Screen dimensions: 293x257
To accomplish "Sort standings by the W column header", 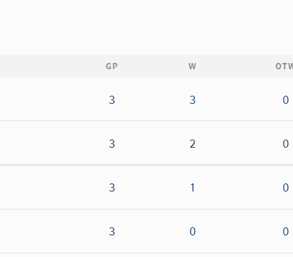I will click(x=192, y=66).
